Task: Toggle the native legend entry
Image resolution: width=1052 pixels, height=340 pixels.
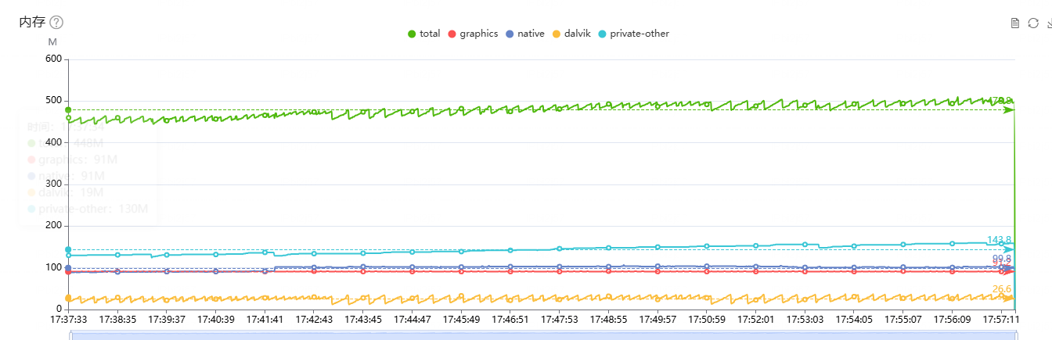Action: pos(524,34)
